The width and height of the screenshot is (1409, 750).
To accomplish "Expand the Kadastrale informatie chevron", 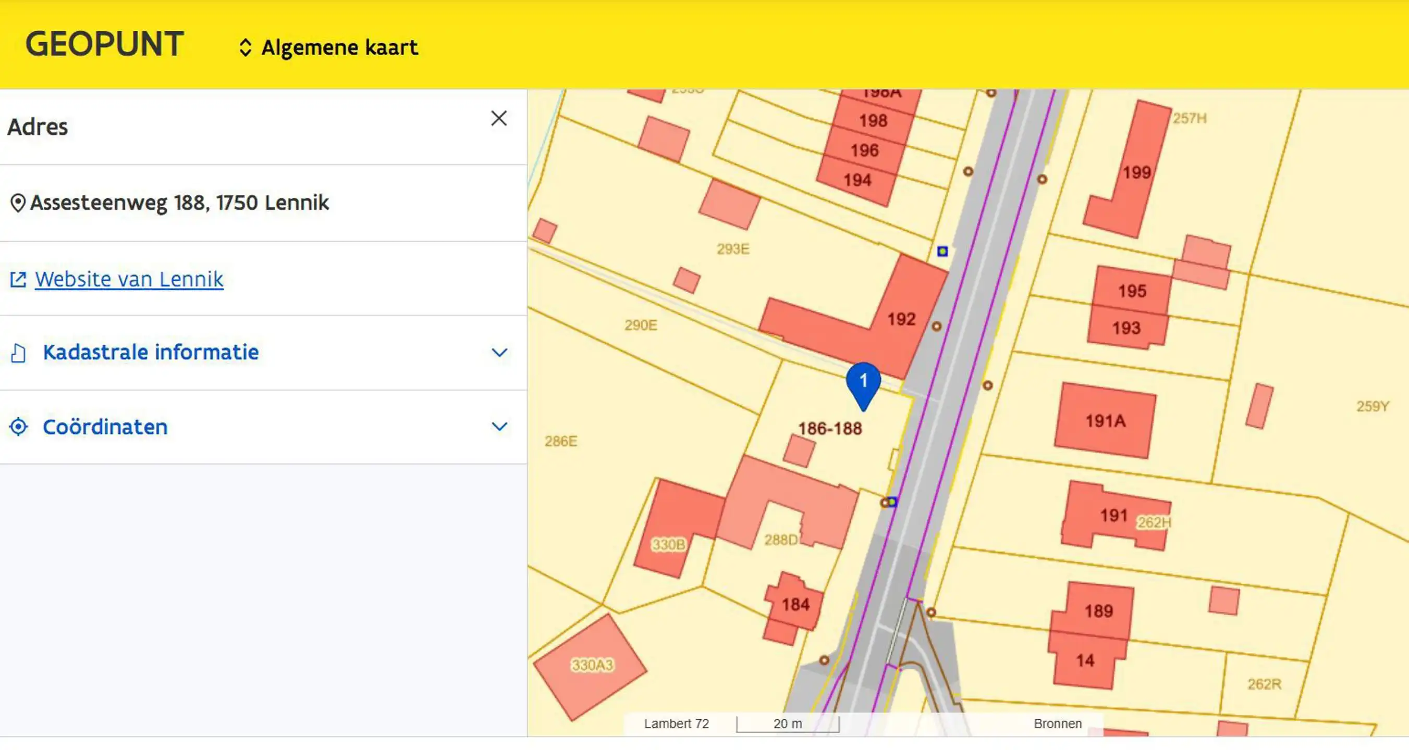I will coord(499,353).
